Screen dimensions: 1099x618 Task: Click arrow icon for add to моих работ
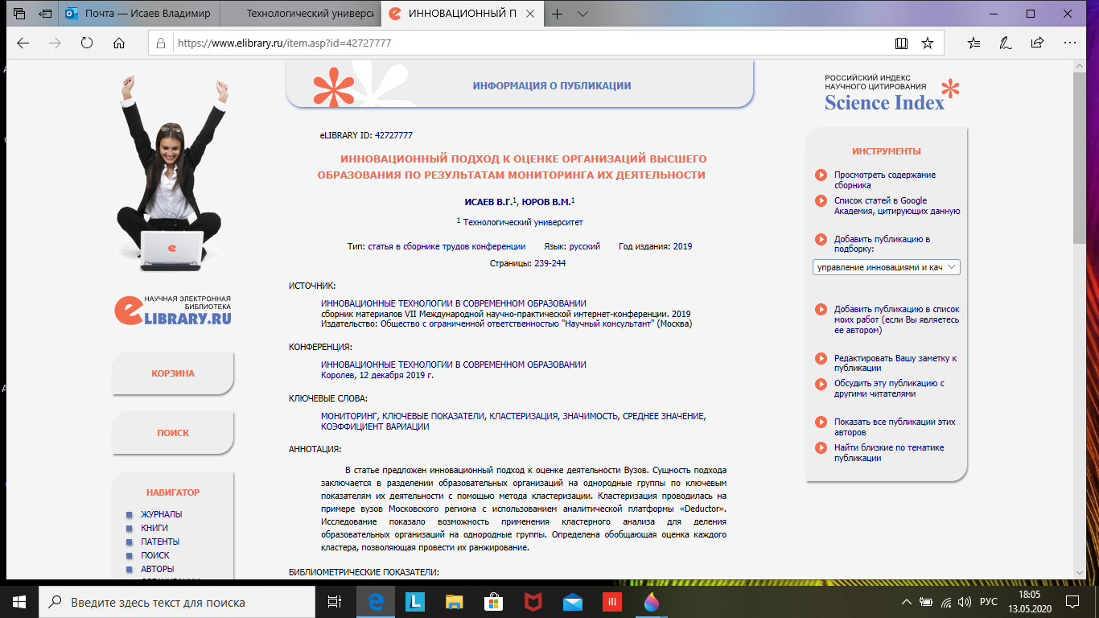(821, 309)
